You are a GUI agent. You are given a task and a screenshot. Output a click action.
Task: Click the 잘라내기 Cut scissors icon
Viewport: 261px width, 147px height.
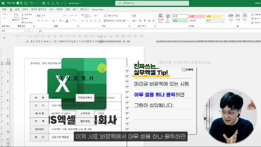[x=23, y=14]
